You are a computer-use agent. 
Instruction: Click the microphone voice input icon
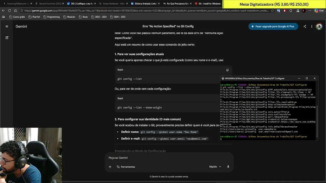[x=228, y=167]
